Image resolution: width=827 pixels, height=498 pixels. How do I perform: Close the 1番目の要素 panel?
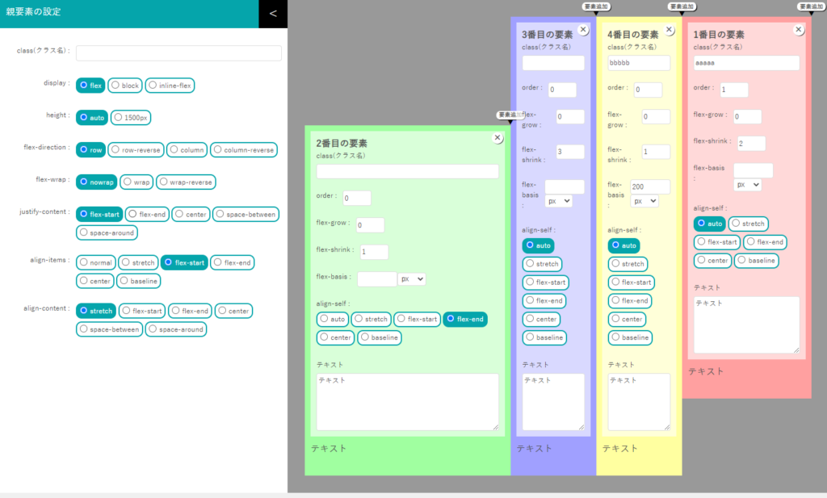point(799,29)
